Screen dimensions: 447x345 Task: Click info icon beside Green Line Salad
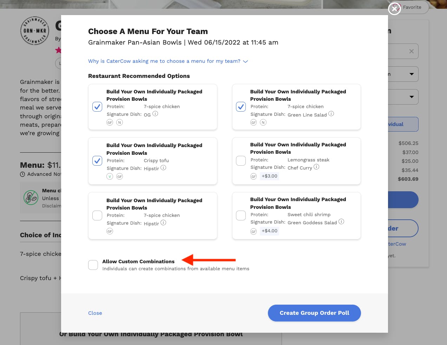click(331, 114)
